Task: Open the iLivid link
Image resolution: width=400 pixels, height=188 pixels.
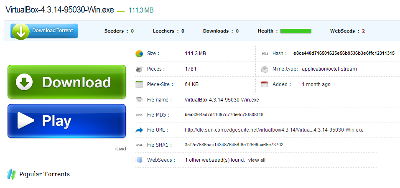Action: tap(121, 149)
